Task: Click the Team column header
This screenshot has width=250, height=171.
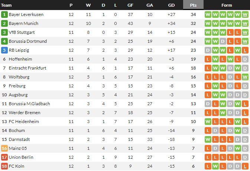Action: 7,5
